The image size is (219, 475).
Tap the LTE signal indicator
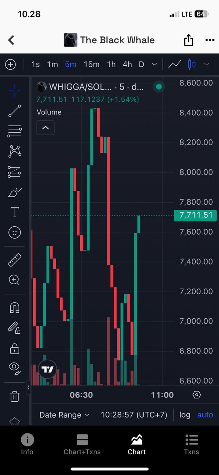(x=187, y=14)
